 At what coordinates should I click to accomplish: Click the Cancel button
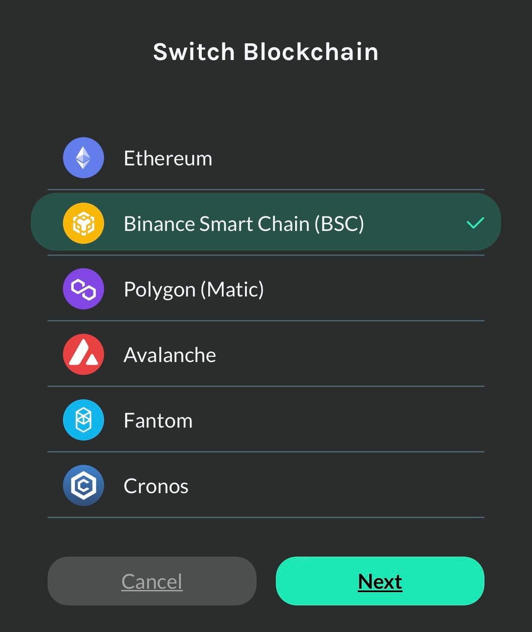pos(152,581)
